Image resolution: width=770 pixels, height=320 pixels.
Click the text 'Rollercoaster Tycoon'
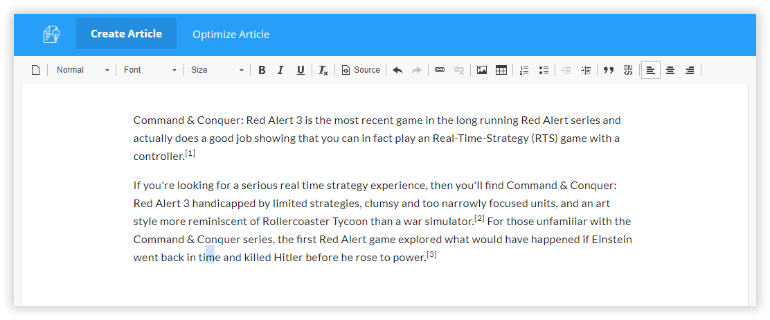coord(315,222)
